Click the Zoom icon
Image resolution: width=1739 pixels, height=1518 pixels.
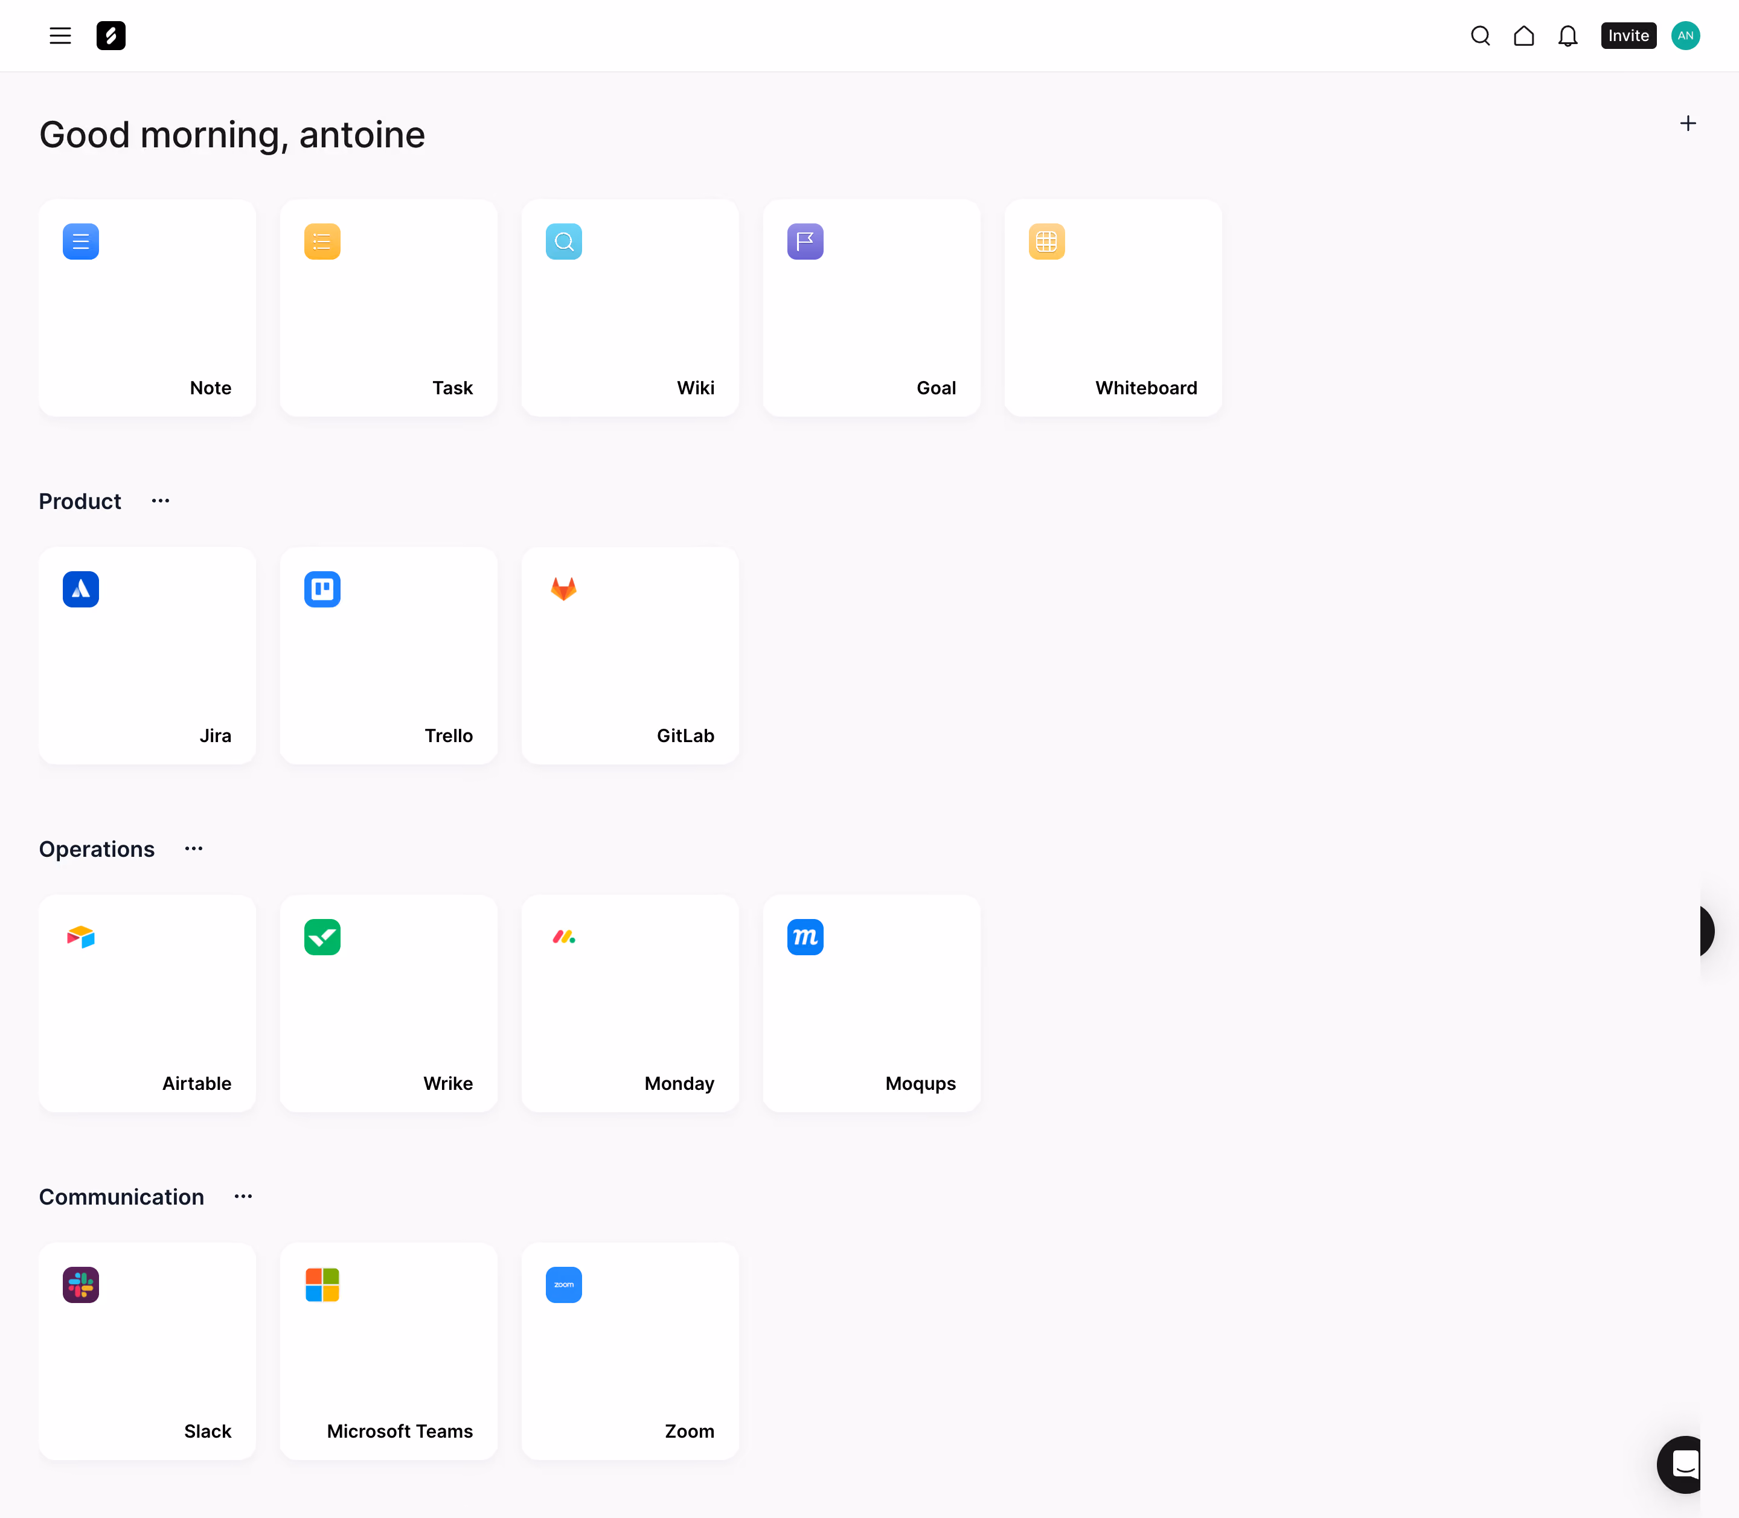[563, 1285]
